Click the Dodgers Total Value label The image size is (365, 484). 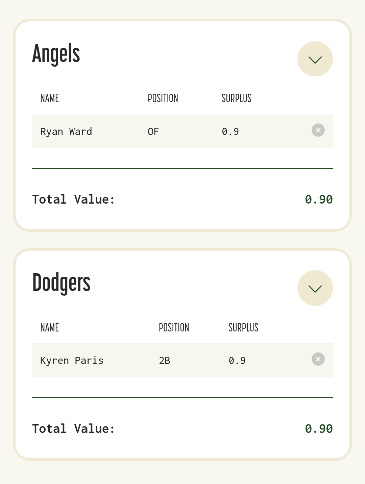[x=73, y=429]
